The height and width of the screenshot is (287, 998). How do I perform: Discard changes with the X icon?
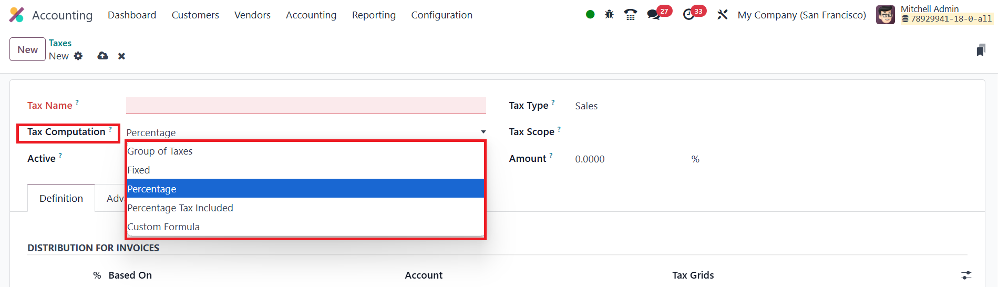[x=121, y=56]
